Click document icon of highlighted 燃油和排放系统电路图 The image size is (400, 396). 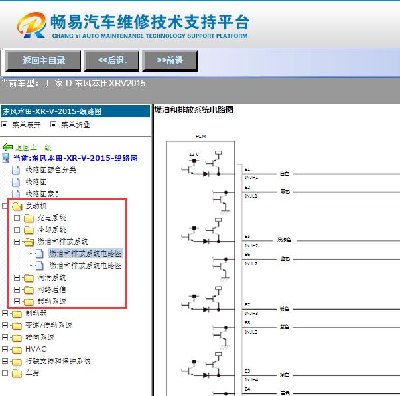(x=40, y=254)
